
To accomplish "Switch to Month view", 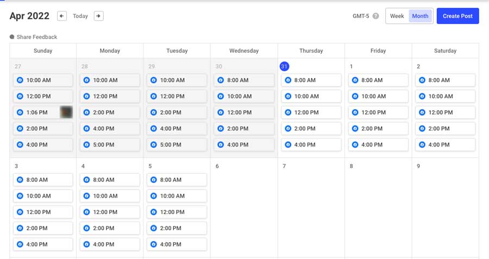I will pyautogui.click(x=420, y=16).
